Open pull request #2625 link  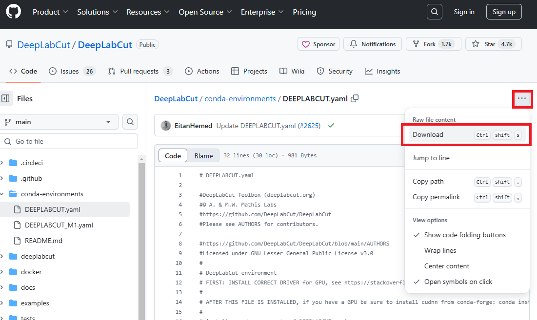309,126
